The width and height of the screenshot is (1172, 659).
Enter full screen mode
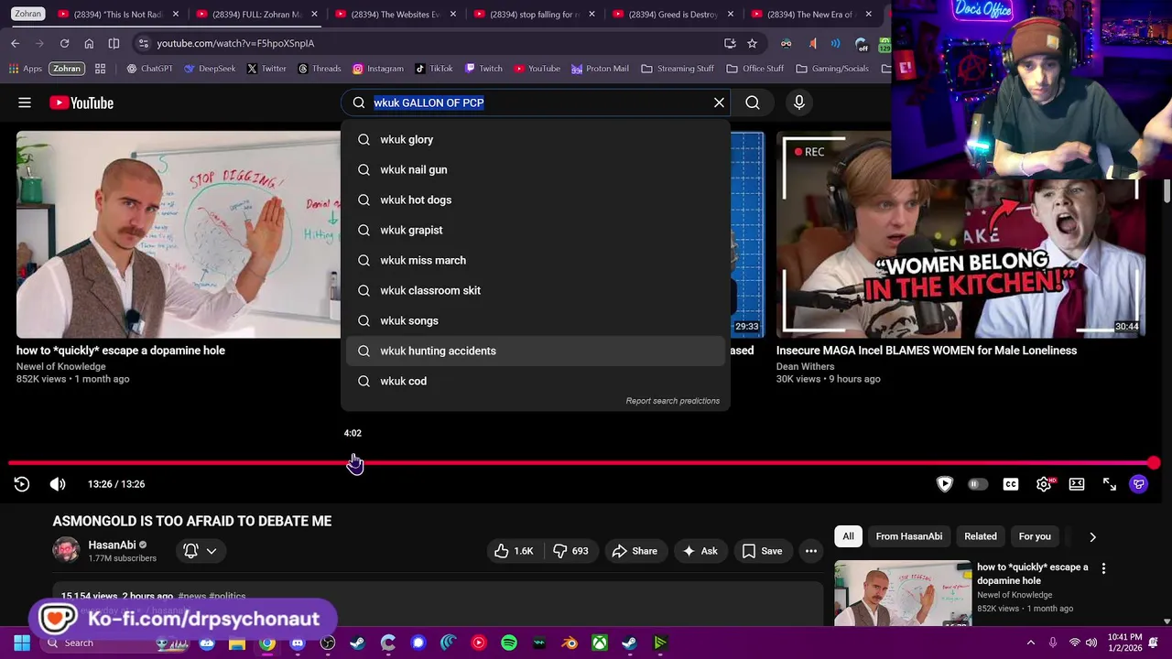tap(1110, 484)
